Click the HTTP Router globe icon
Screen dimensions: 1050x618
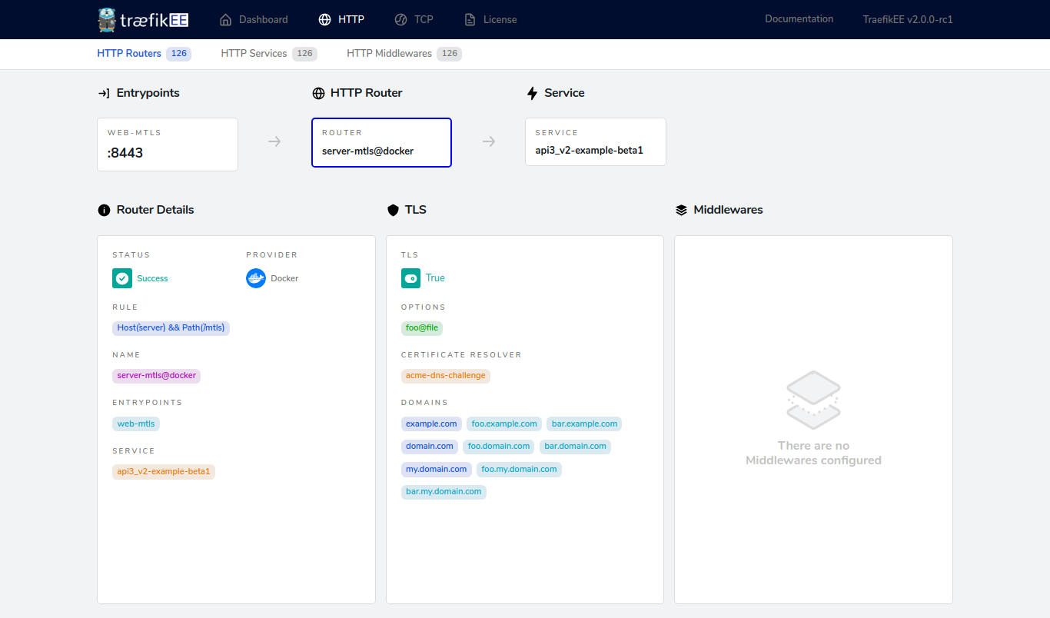point(318,93)
